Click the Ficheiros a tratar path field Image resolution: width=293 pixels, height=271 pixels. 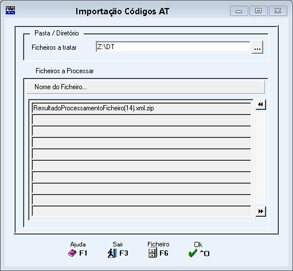coord(173,47)
